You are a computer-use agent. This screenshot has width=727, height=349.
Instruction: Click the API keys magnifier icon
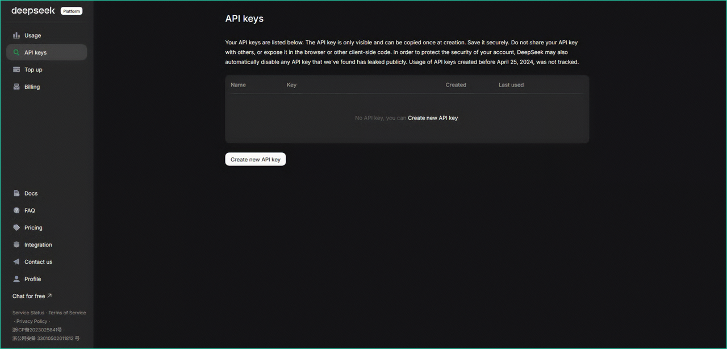[16, 52]
